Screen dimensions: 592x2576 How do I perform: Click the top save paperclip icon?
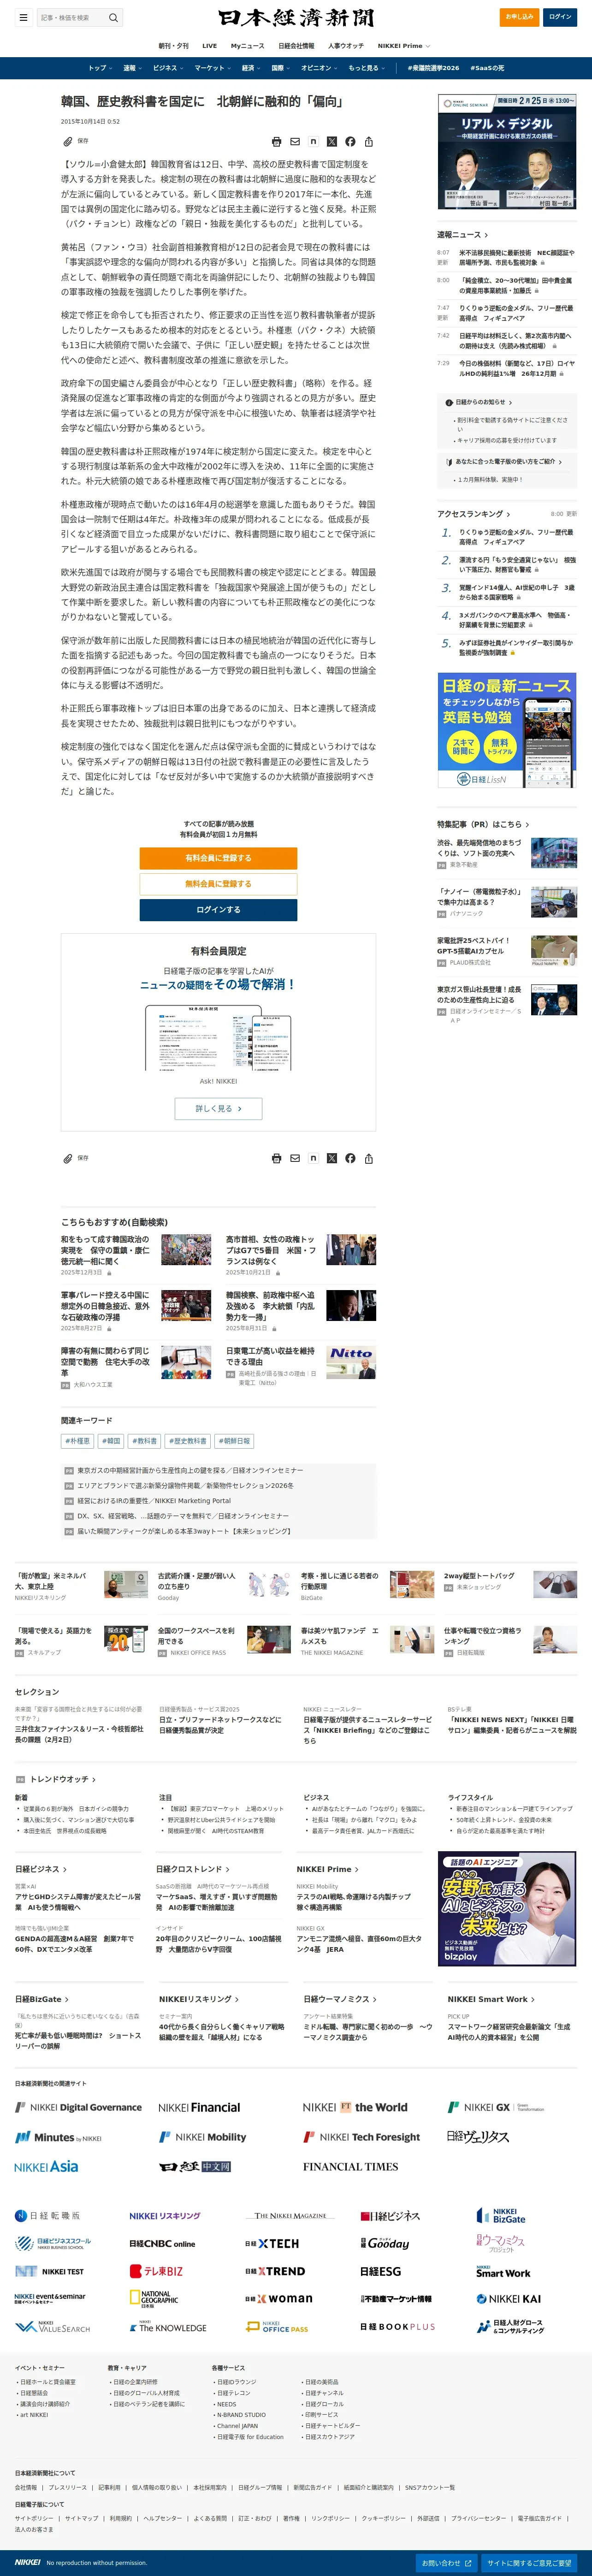(68, 142)
